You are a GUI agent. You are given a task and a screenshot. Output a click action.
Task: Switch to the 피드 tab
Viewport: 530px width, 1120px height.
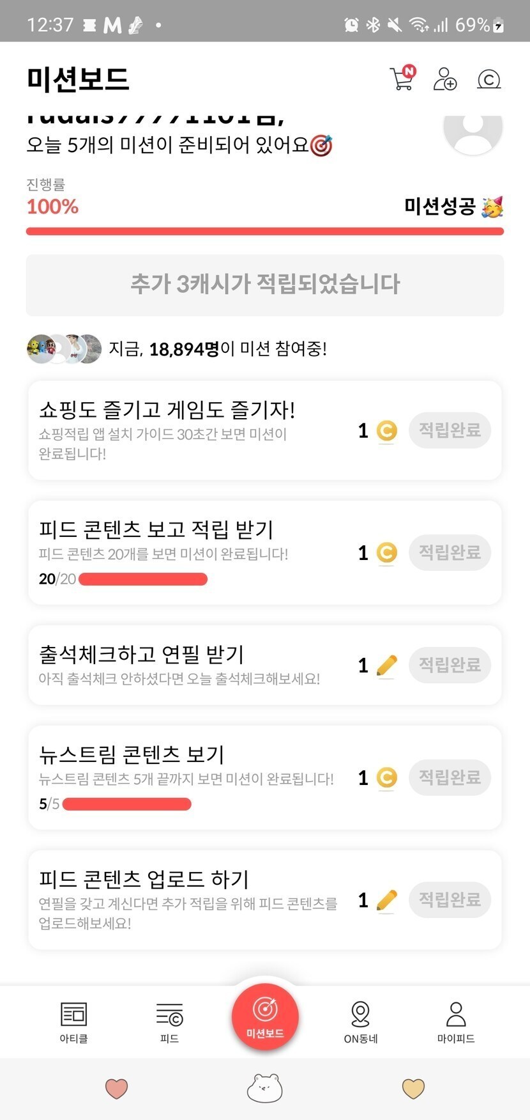169,1022
